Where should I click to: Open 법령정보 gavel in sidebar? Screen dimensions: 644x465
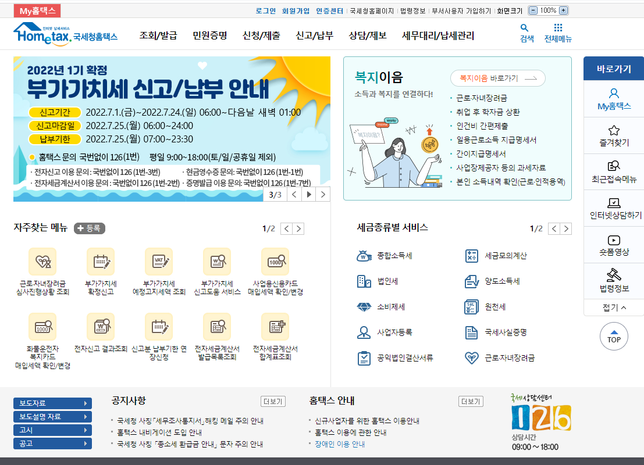tap(614, 281)
